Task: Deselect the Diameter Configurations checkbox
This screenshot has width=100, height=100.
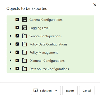Action: pyautogui.click(x=17, y=60)
